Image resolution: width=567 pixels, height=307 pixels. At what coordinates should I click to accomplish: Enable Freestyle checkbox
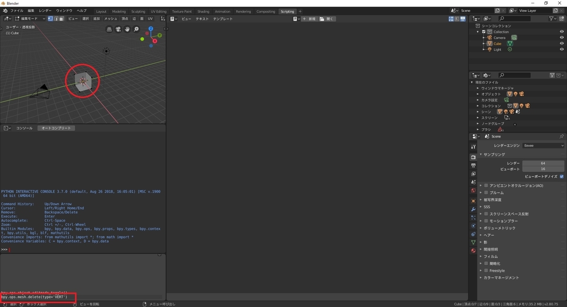[x=486, y=271]
